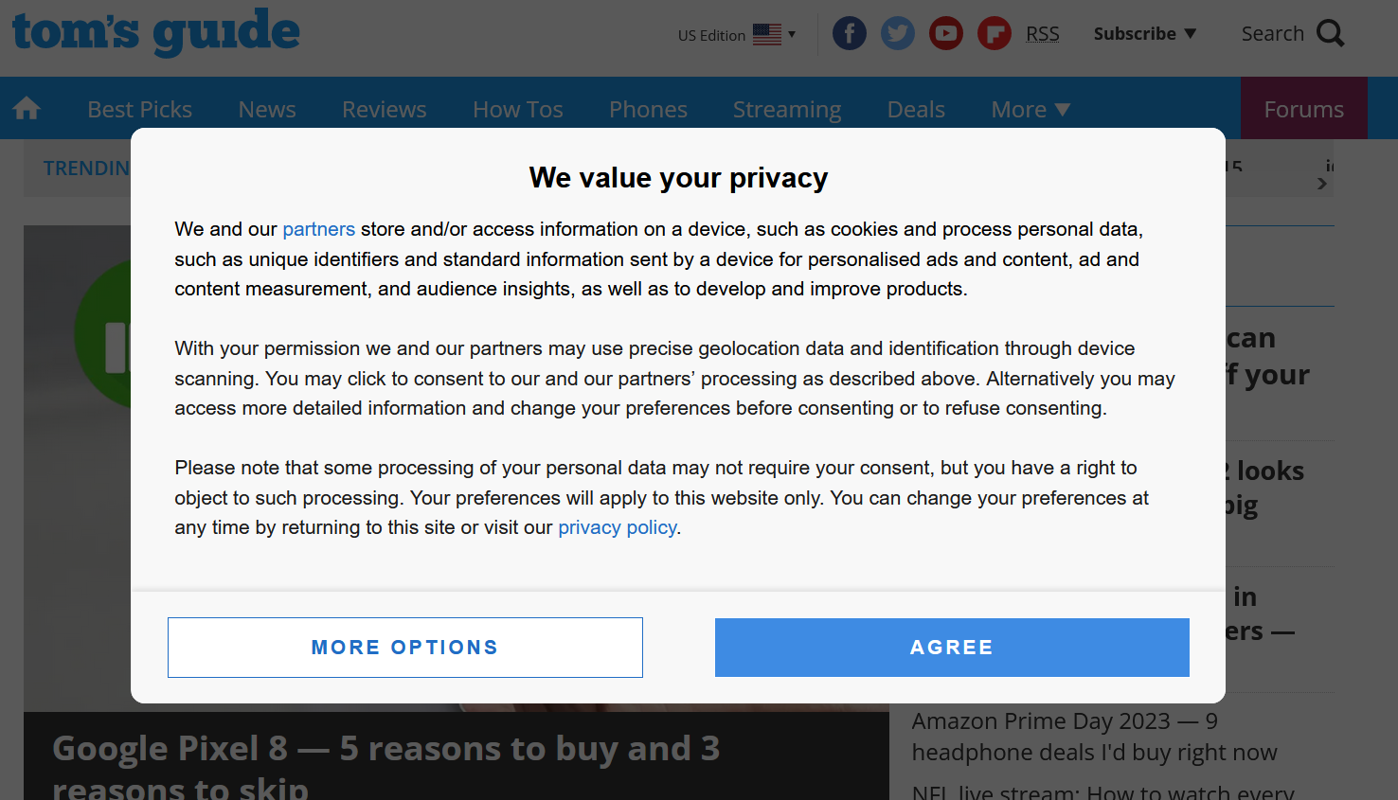Open MORE OPTIONS in privacy dialog
The image size is (1398, 800).
click(404, 647)
